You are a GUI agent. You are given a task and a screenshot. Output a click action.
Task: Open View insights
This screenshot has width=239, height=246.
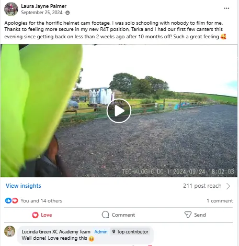coord(24,186)
